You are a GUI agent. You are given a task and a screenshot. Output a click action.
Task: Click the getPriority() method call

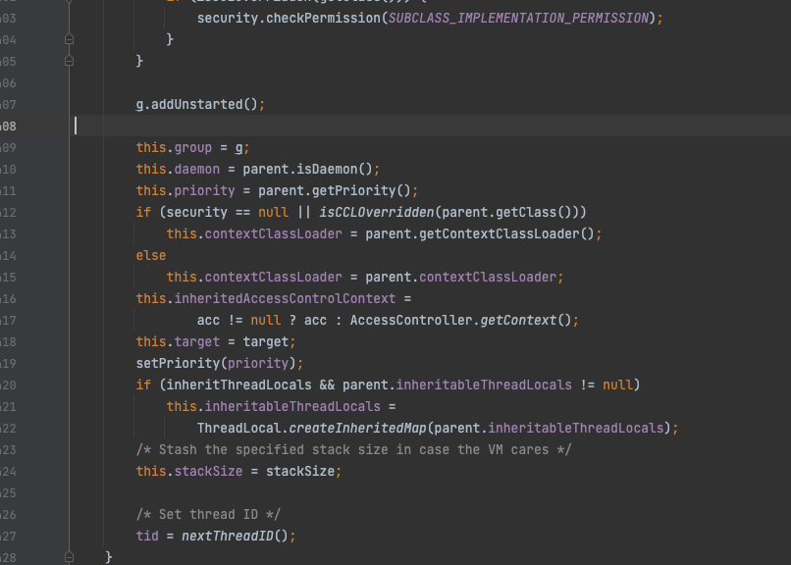point(361,191)
